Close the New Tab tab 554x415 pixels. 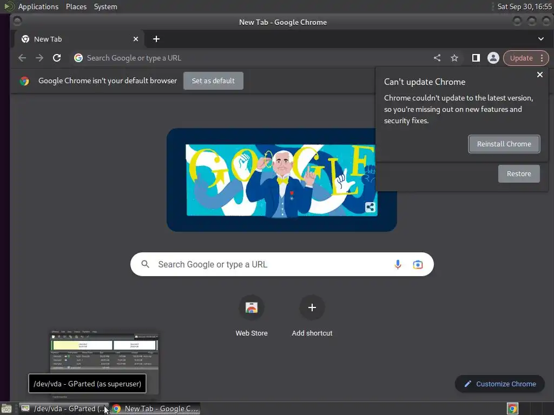136,39
